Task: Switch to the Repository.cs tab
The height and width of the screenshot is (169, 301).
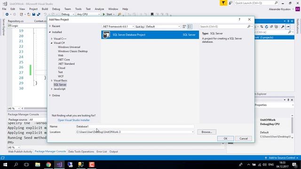Action: tap(16, 21)
